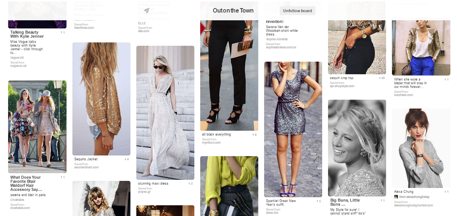Visit alexachungtoday.tumblr.com source link
Viewport: 457px width, 216px height.
point(414,205)
